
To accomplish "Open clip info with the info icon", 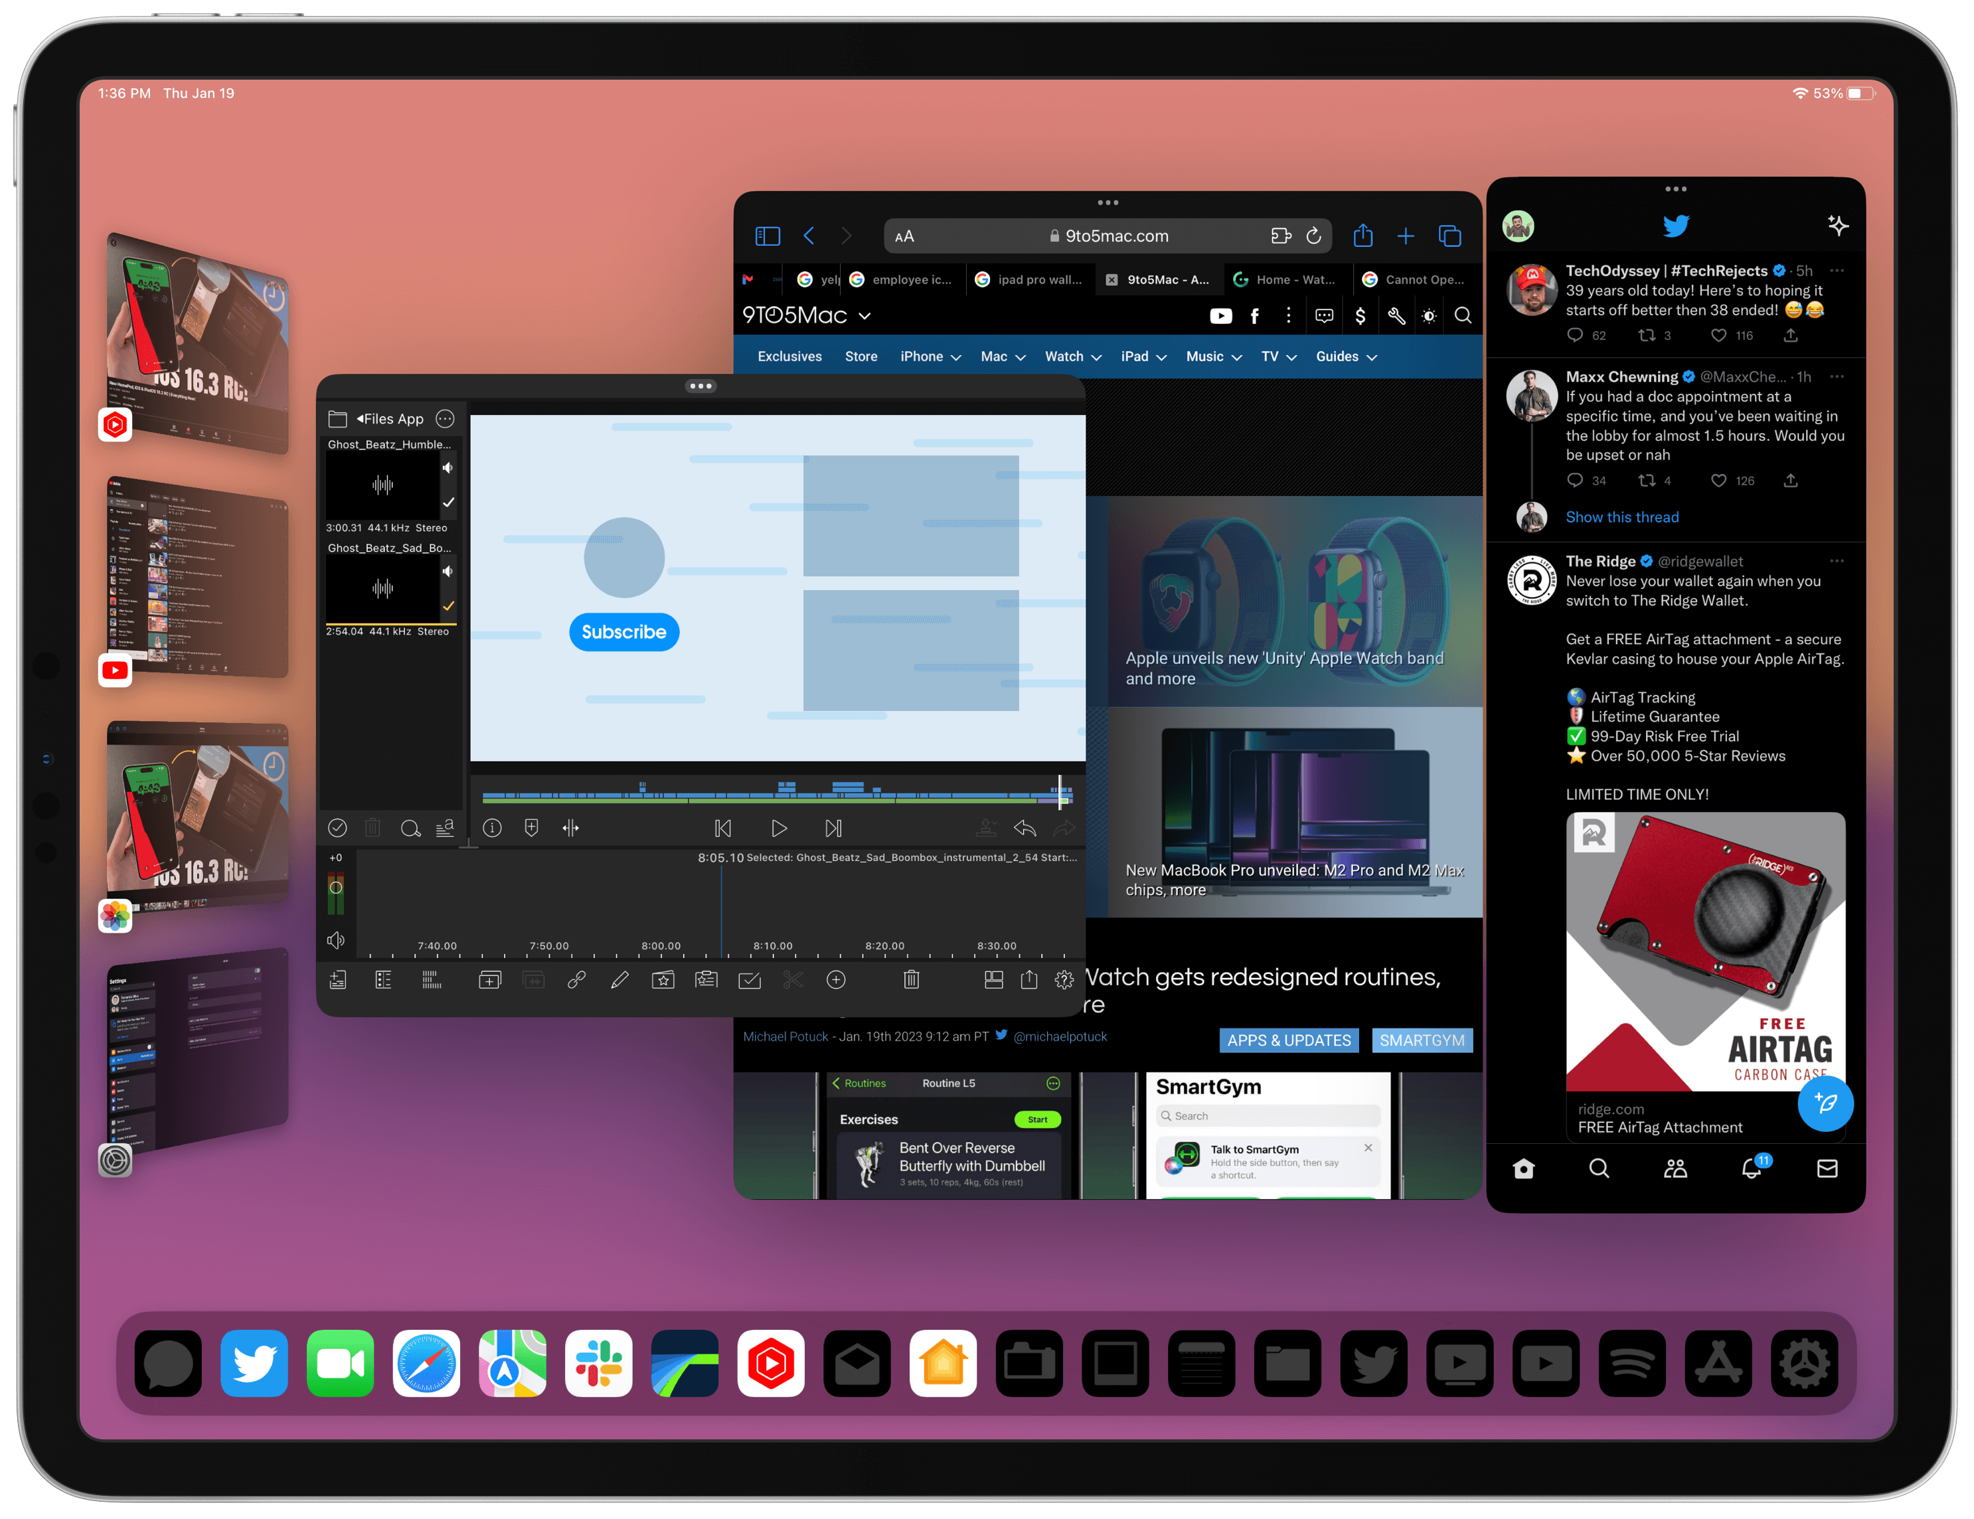I will pos(493,828).
